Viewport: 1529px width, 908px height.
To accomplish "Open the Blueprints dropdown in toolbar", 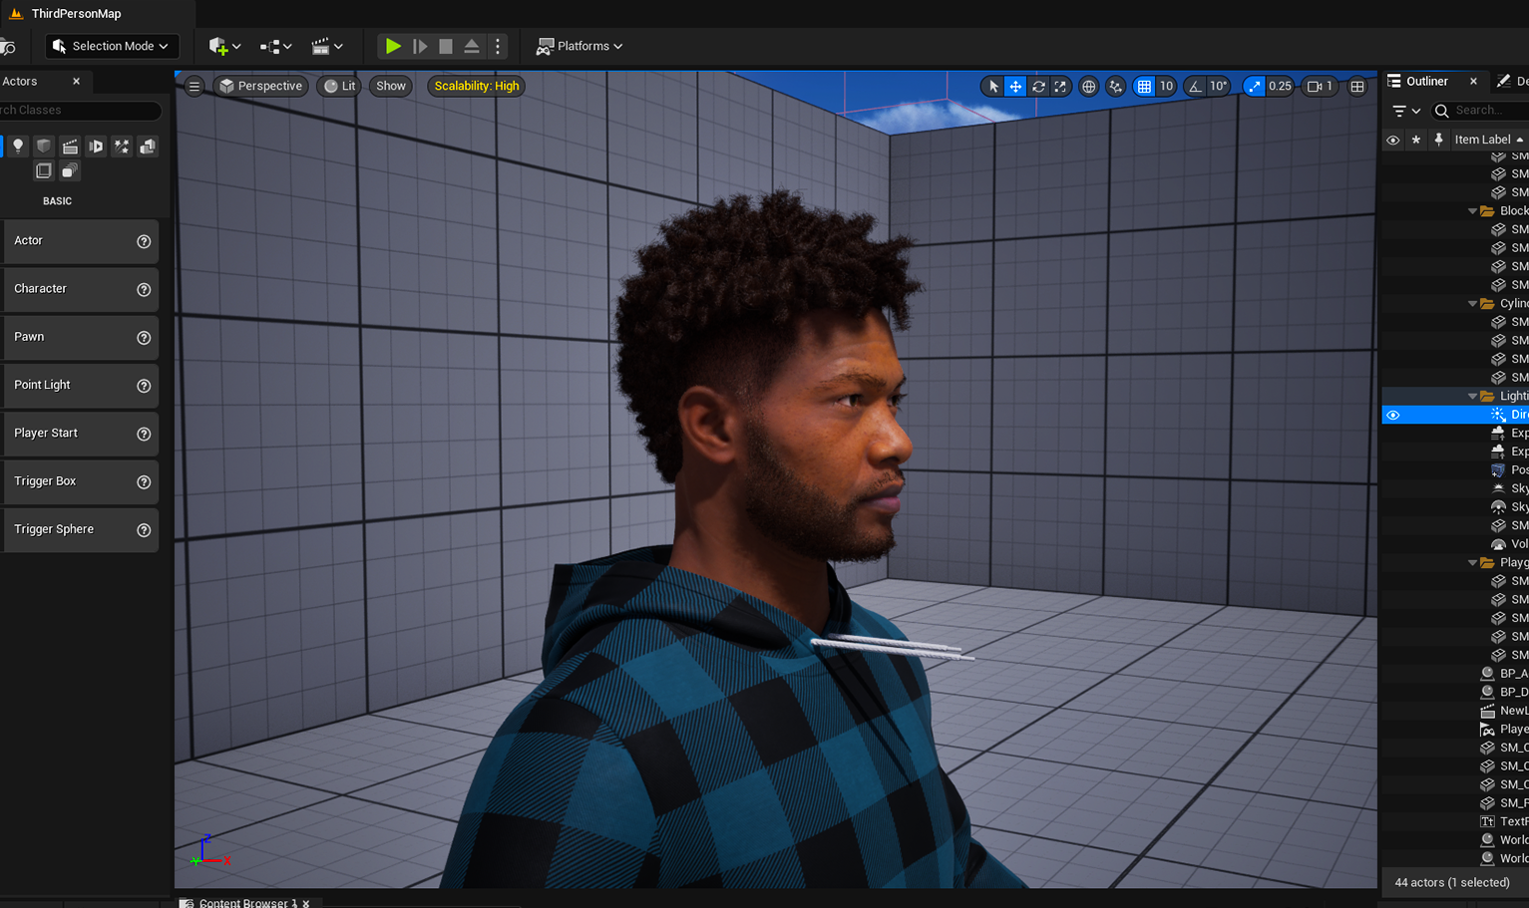I will [275, 46].
